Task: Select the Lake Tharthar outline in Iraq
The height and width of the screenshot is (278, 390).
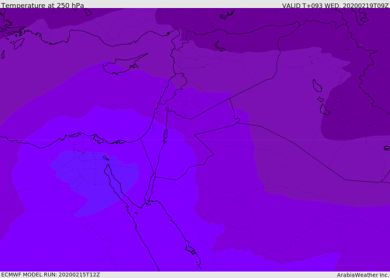Action: tap(317, 86)
